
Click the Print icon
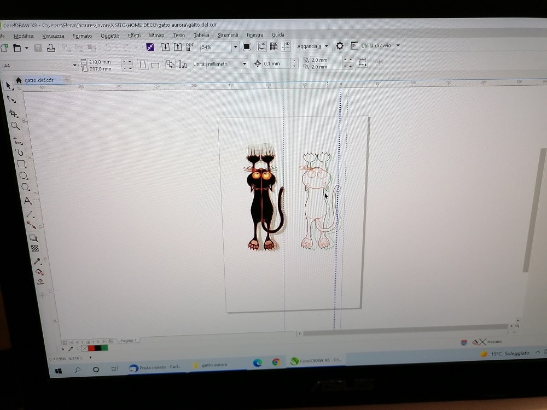click(x=51, y=48)
